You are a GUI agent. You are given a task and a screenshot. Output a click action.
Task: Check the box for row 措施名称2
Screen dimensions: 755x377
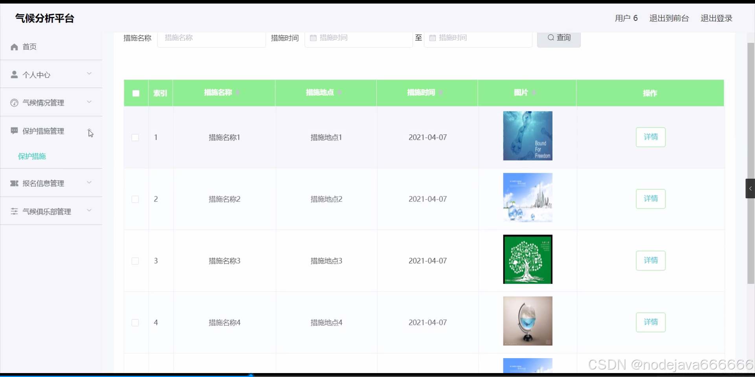[135, 199]
